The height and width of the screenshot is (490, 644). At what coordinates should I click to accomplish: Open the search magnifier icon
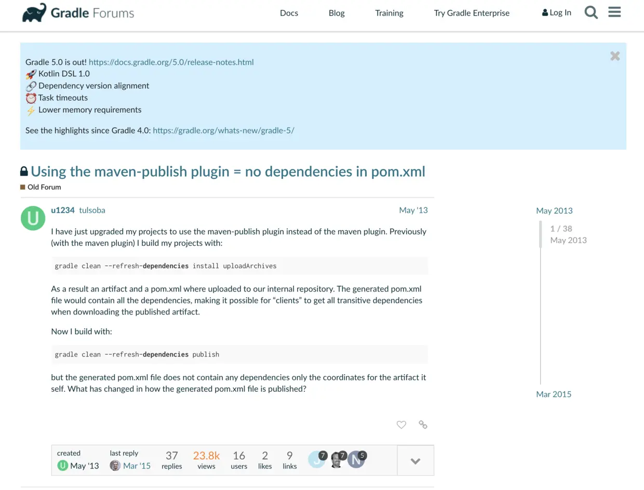click(x=591, y=12)
